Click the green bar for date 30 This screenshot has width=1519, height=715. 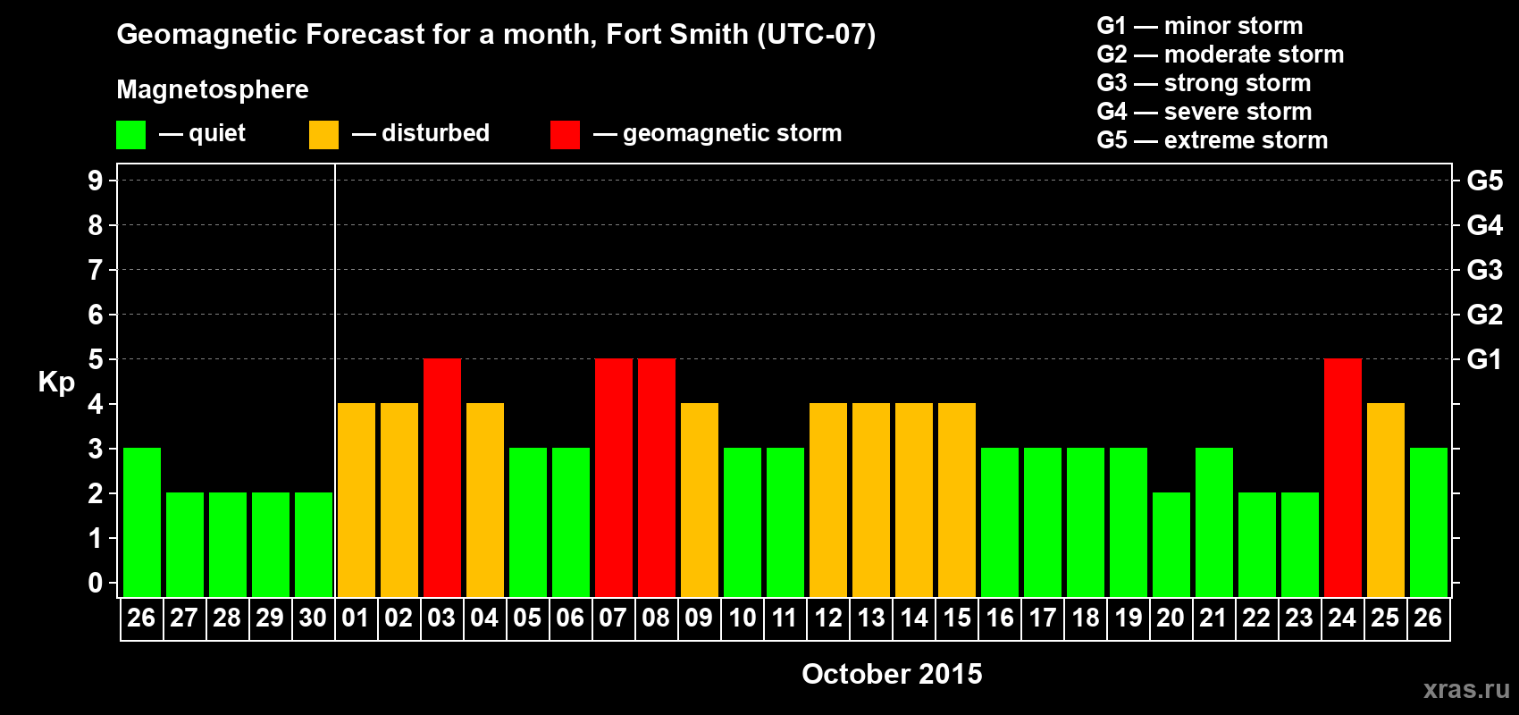[x=314, y=544]
